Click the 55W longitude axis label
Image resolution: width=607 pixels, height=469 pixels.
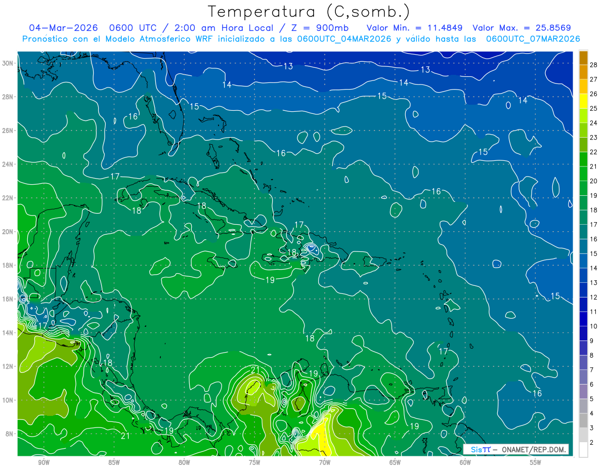pyautogui.click(x=536, y=462)
